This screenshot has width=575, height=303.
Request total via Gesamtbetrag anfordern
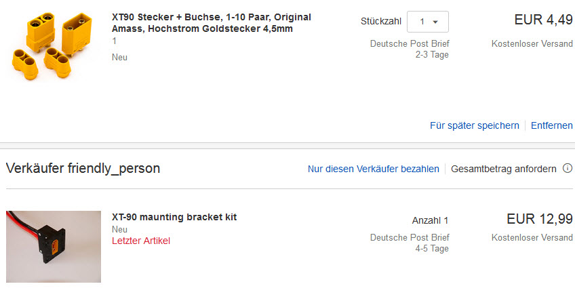(504, 169)
